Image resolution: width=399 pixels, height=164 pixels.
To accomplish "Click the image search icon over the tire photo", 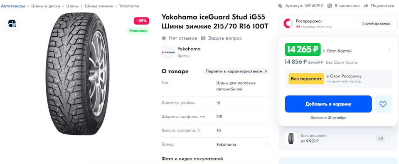I will pos(12,24).
